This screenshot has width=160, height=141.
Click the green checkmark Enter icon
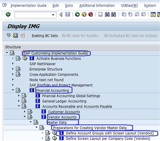click(x=8, y=15)
